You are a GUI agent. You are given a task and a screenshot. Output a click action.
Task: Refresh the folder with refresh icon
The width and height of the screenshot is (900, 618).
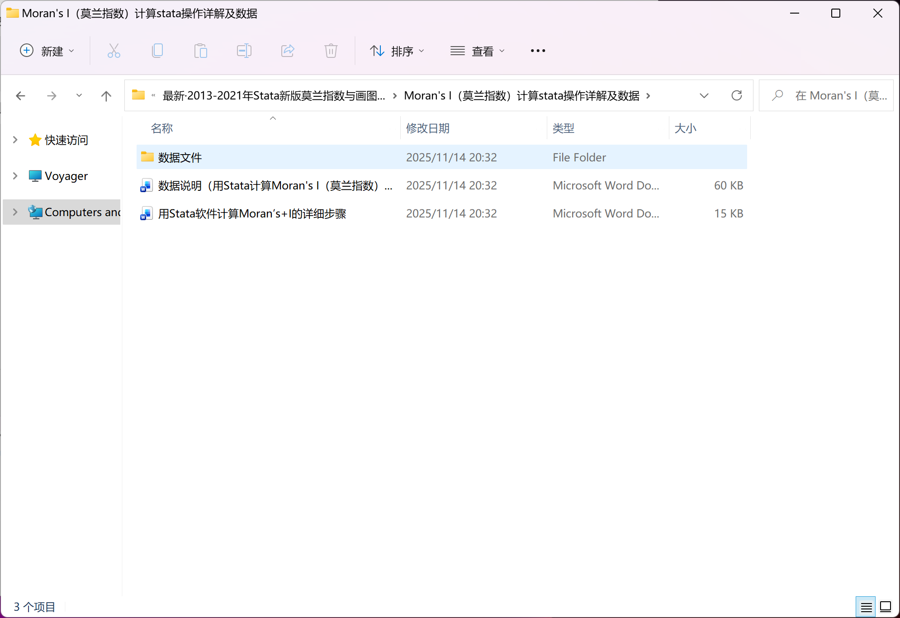(737, 95)
